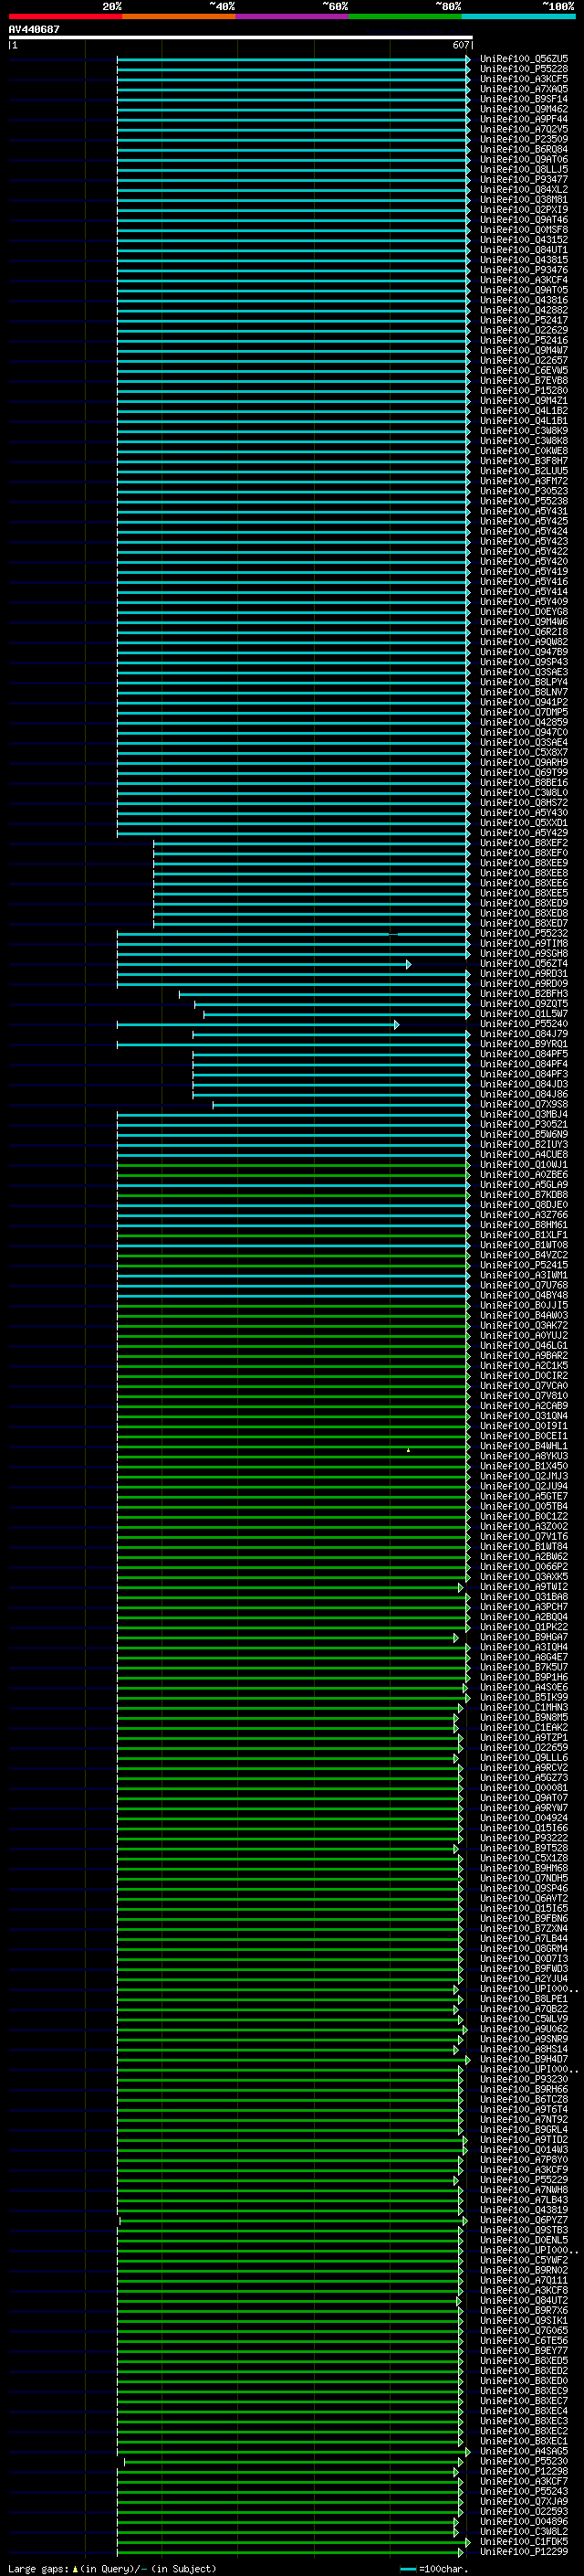Select hit label UniRef100_A4SAG5
Image resolution: width=584 pixels, height=2576 pixels.
[x=524, y=2451]
